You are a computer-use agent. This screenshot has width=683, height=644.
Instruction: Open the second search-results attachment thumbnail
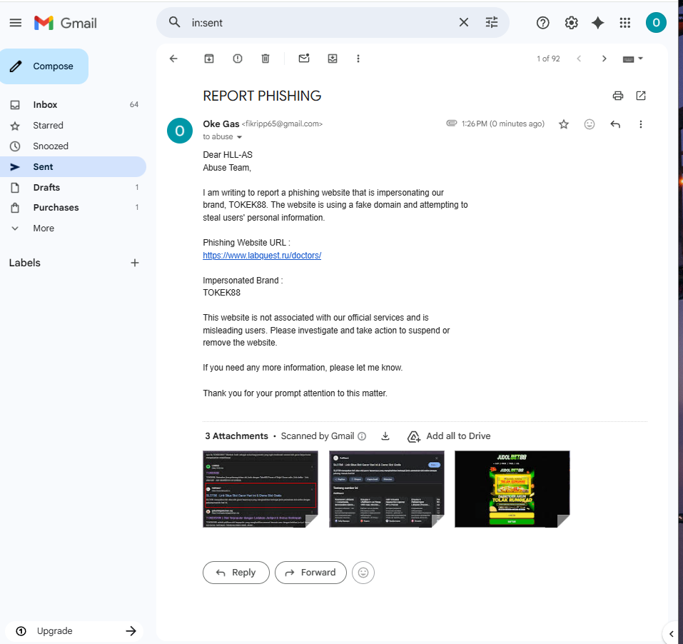386,489
